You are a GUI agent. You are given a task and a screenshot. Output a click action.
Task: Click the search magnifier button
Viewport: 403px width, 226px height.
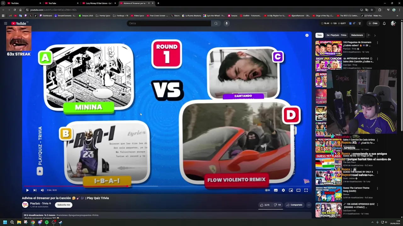(216, 23)
